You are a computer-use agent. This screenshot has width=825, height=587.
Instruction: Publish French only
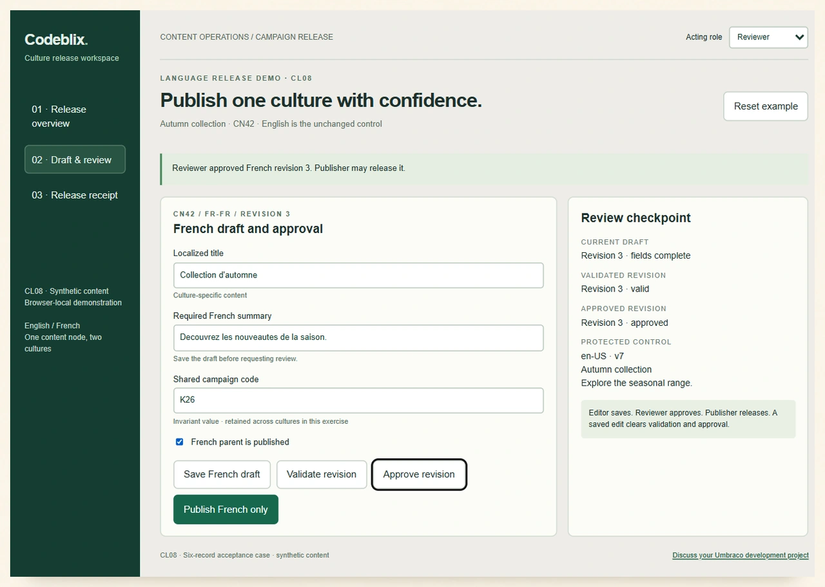click(x=226, y=510)
